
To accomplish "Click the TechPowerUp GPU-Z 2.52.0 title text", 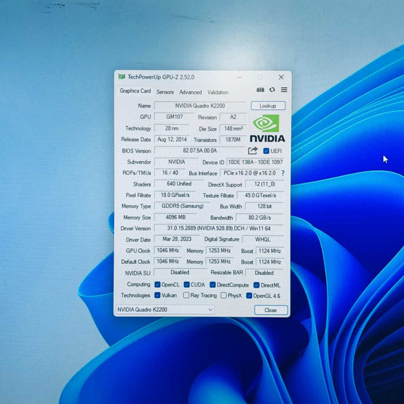I will [x=161, y=77].
